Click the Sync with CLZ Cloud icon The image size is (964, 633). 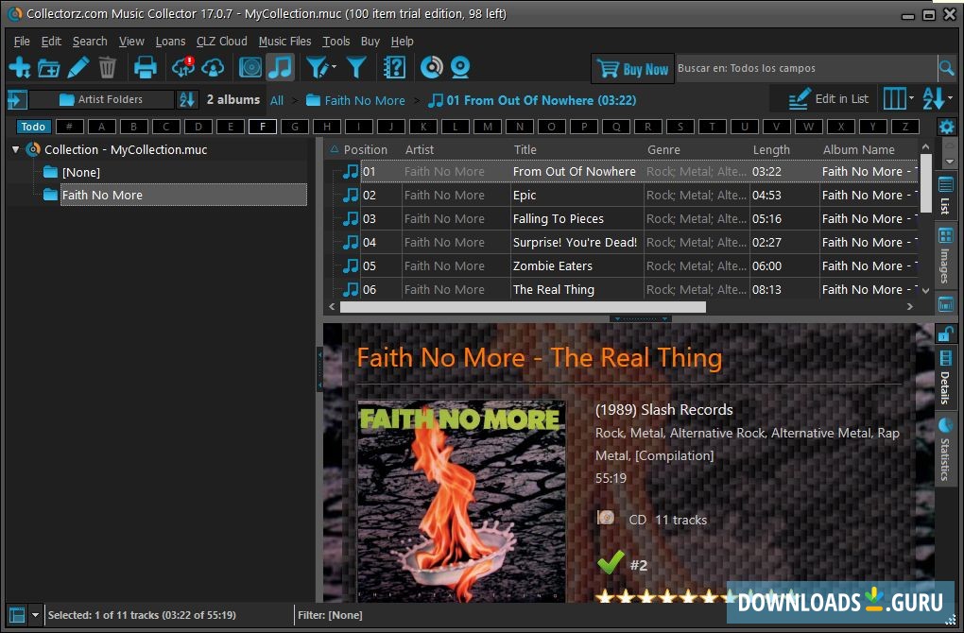pos(182,67)
